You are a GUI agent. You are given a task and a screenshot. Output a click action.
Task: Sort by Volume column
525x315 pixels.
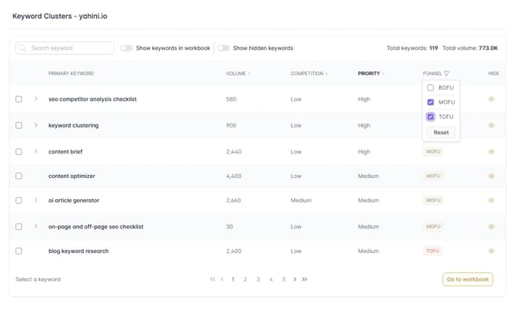pos(238,73)
